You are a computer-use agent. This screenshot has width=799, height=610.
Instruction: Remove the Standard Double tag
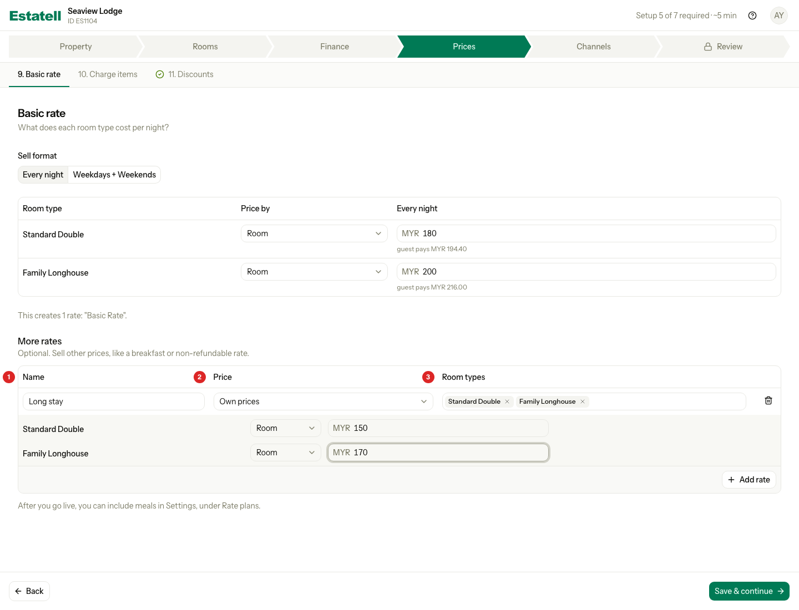507,401
